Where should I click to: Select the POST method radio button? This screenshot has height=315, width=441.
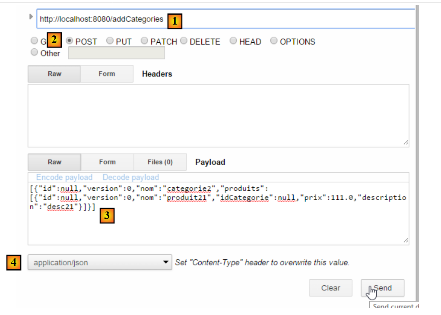click(x=70, y=41)
